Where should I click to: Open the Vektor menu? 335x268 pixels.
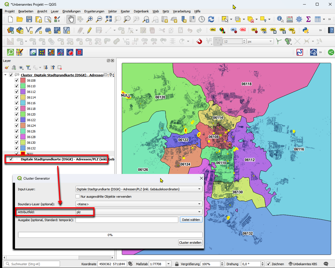[x=112, y=11]
